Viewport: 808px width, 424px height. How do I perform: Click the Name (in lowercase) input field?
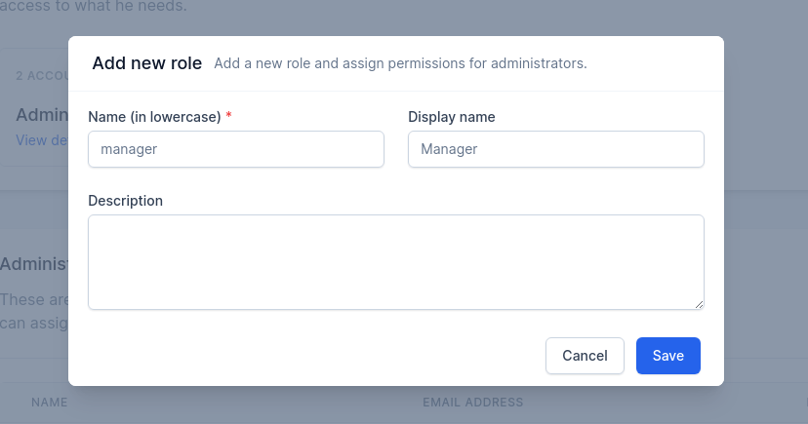[x=236, y=149]
